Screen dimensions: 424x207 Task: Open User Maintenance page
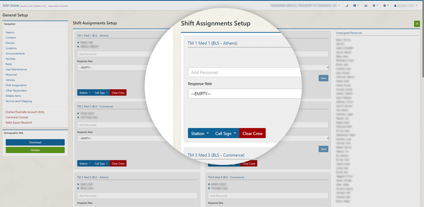pos(16,69)
